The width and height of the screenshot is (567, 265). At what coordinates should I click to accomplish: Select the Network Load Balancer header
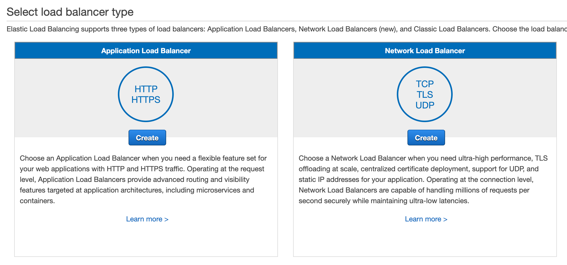coord(425,51)
